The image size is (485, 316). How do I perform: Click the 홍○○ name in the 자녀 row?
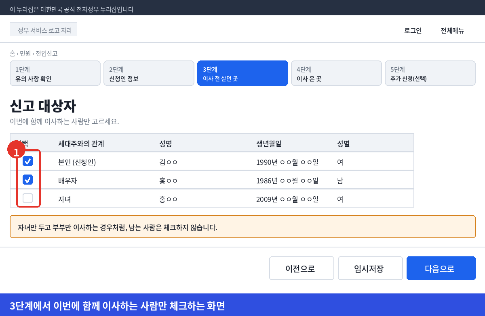169,199
